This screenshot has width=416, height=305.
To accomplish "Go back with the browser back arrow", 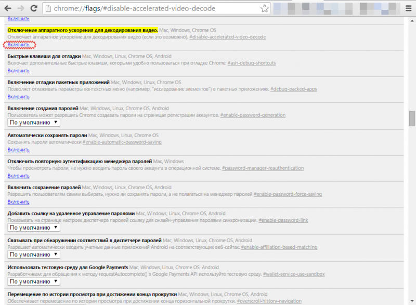I will point(8,8).
